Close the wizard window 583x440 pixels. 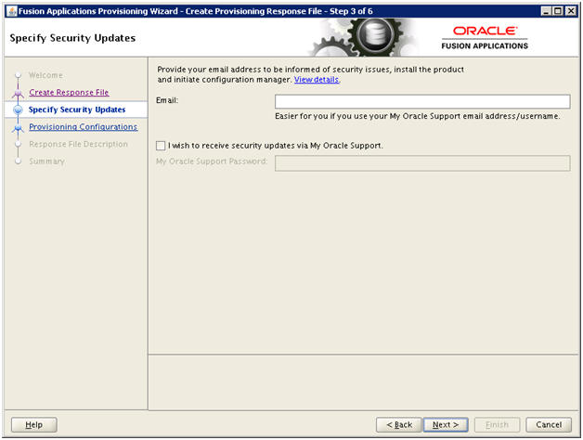tap(570, 11)
